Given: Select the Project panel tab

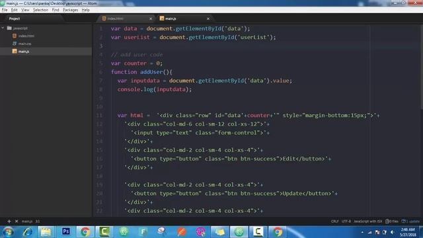Looking at the screenshot, I should click(x=15, y=19).
